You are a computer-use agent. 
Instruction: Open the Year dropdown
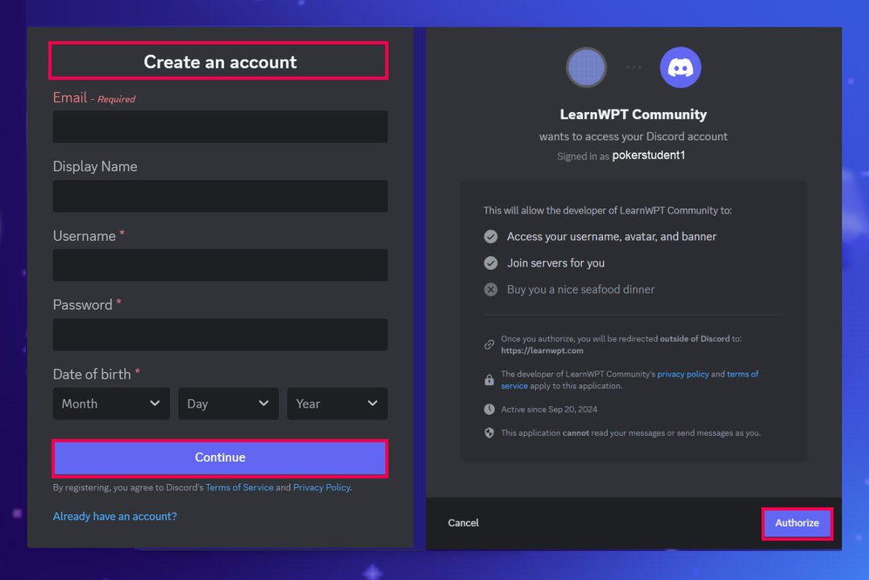click(x=337, y=404)
